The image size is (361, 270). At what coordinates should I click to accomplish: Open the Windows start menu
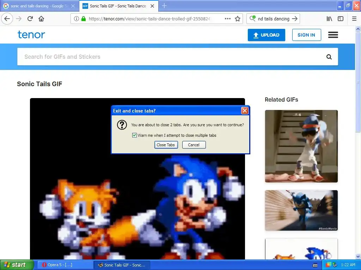pyautogui.click(x=17, y=265)
